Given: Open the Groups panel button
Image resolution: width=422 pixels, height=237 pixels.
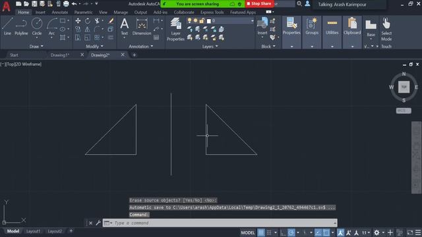Looking at the screenshot, I should pos(312,26).
